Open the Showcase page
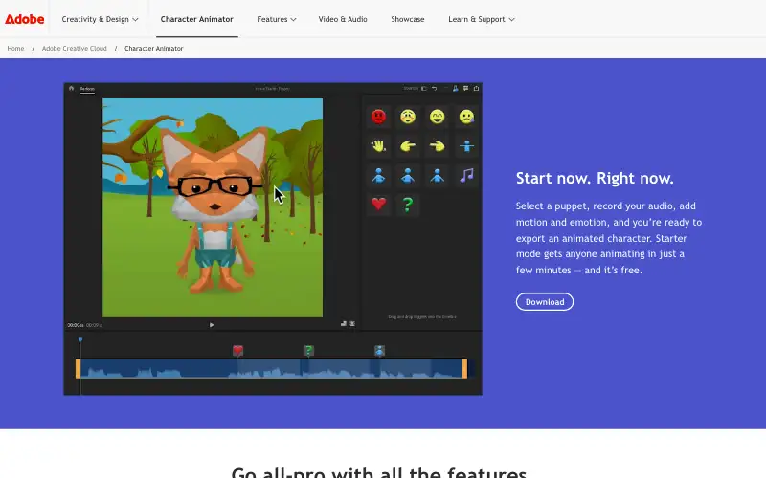766x478 pixels. (x=408, y=19)
